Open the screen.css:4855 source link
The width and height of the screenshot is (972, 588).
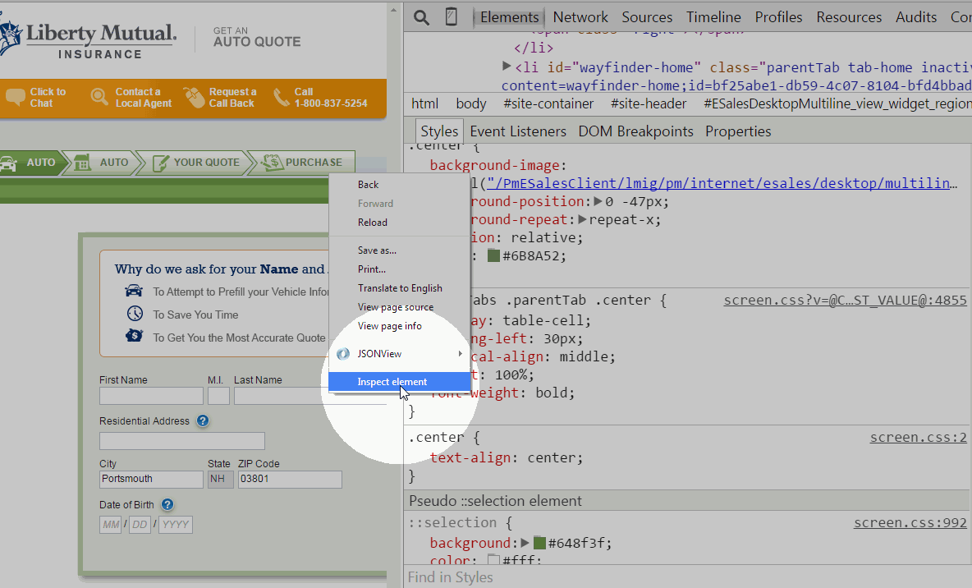tap(845, 301)
